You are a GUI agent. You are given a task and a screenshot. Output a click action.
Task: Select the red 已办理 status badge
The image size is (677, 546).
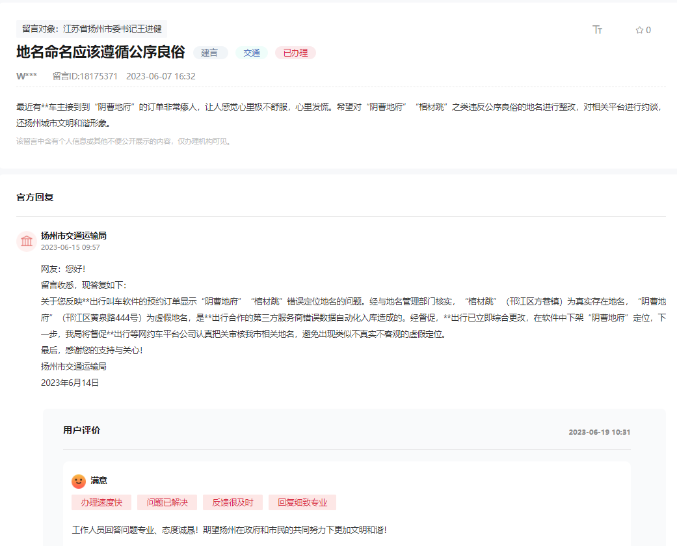[x=295, y=53]
